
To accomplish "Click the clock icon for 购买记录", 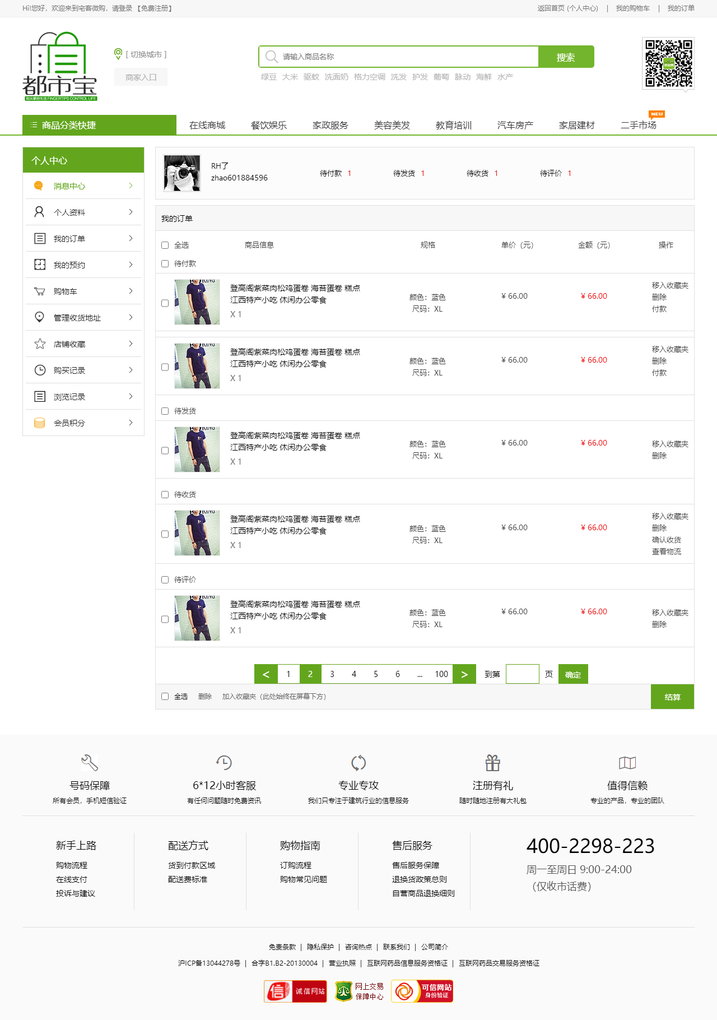I will point(39,370).
